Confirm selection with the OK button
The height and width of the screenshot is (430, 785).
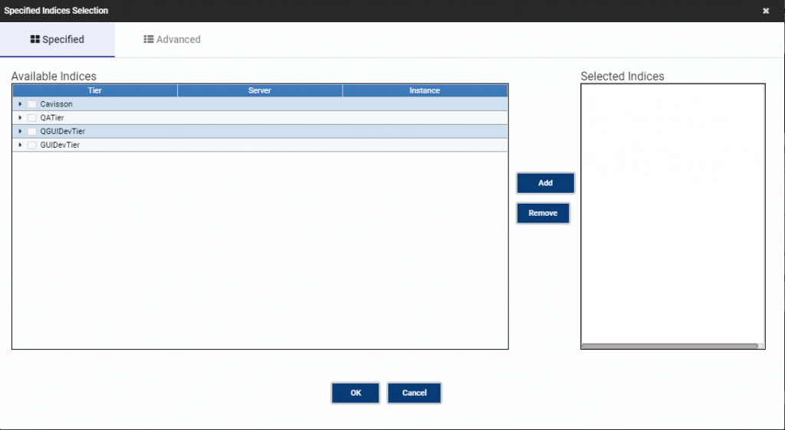click(356, 393)
